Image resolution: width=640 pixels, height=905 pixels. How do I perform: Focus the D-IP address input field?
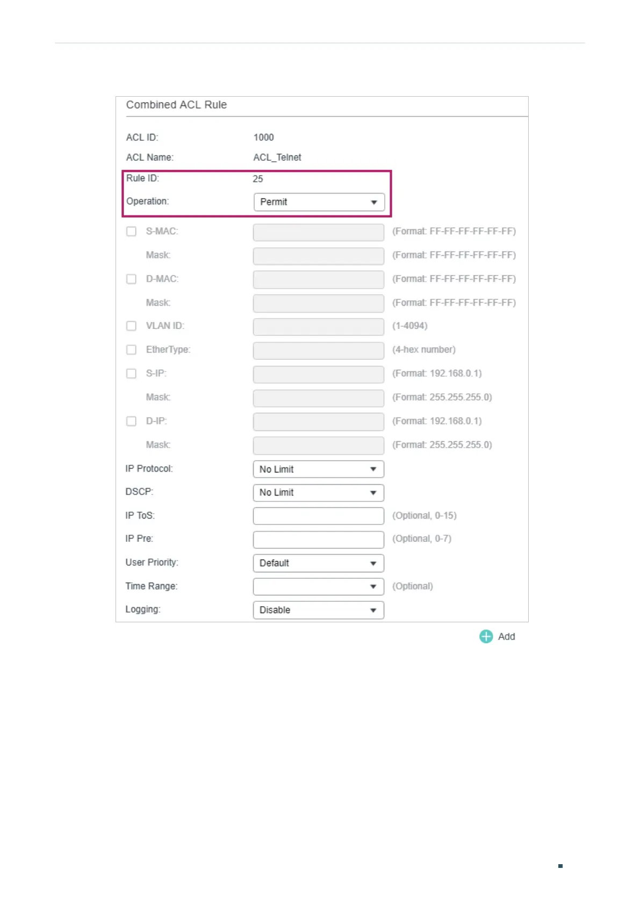tap(319, 421)
